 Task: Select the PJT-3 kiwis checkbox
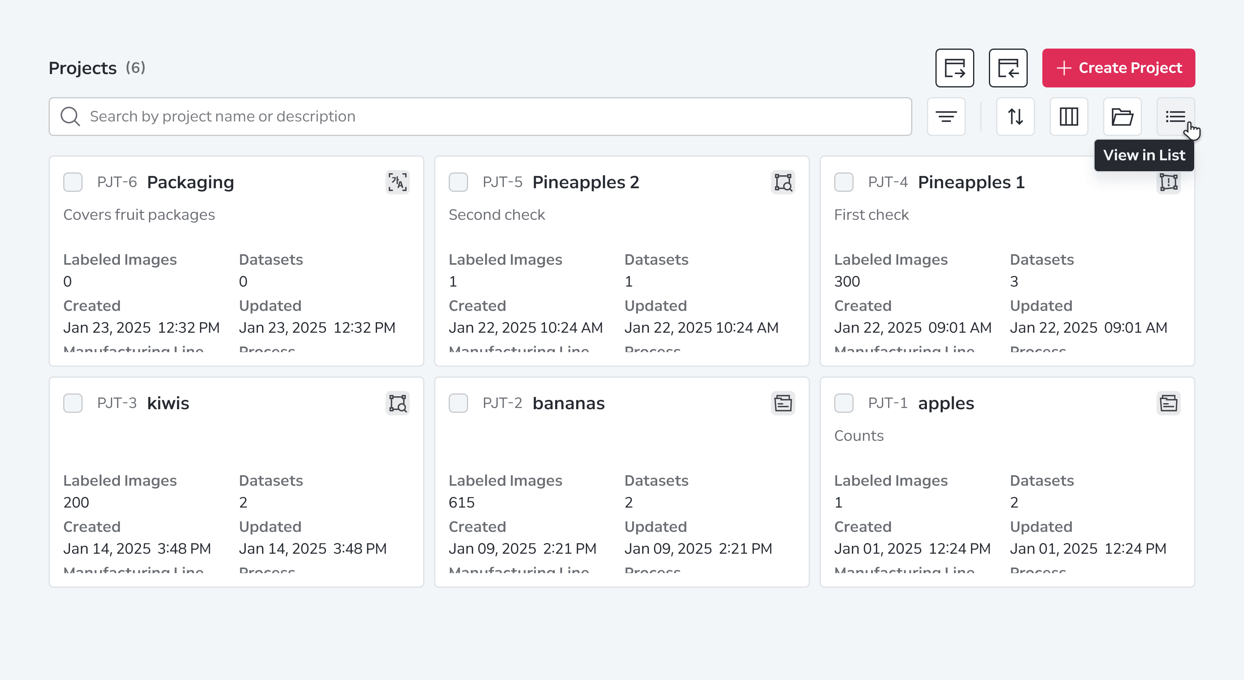pyautogui.click(x=73, y=404)
